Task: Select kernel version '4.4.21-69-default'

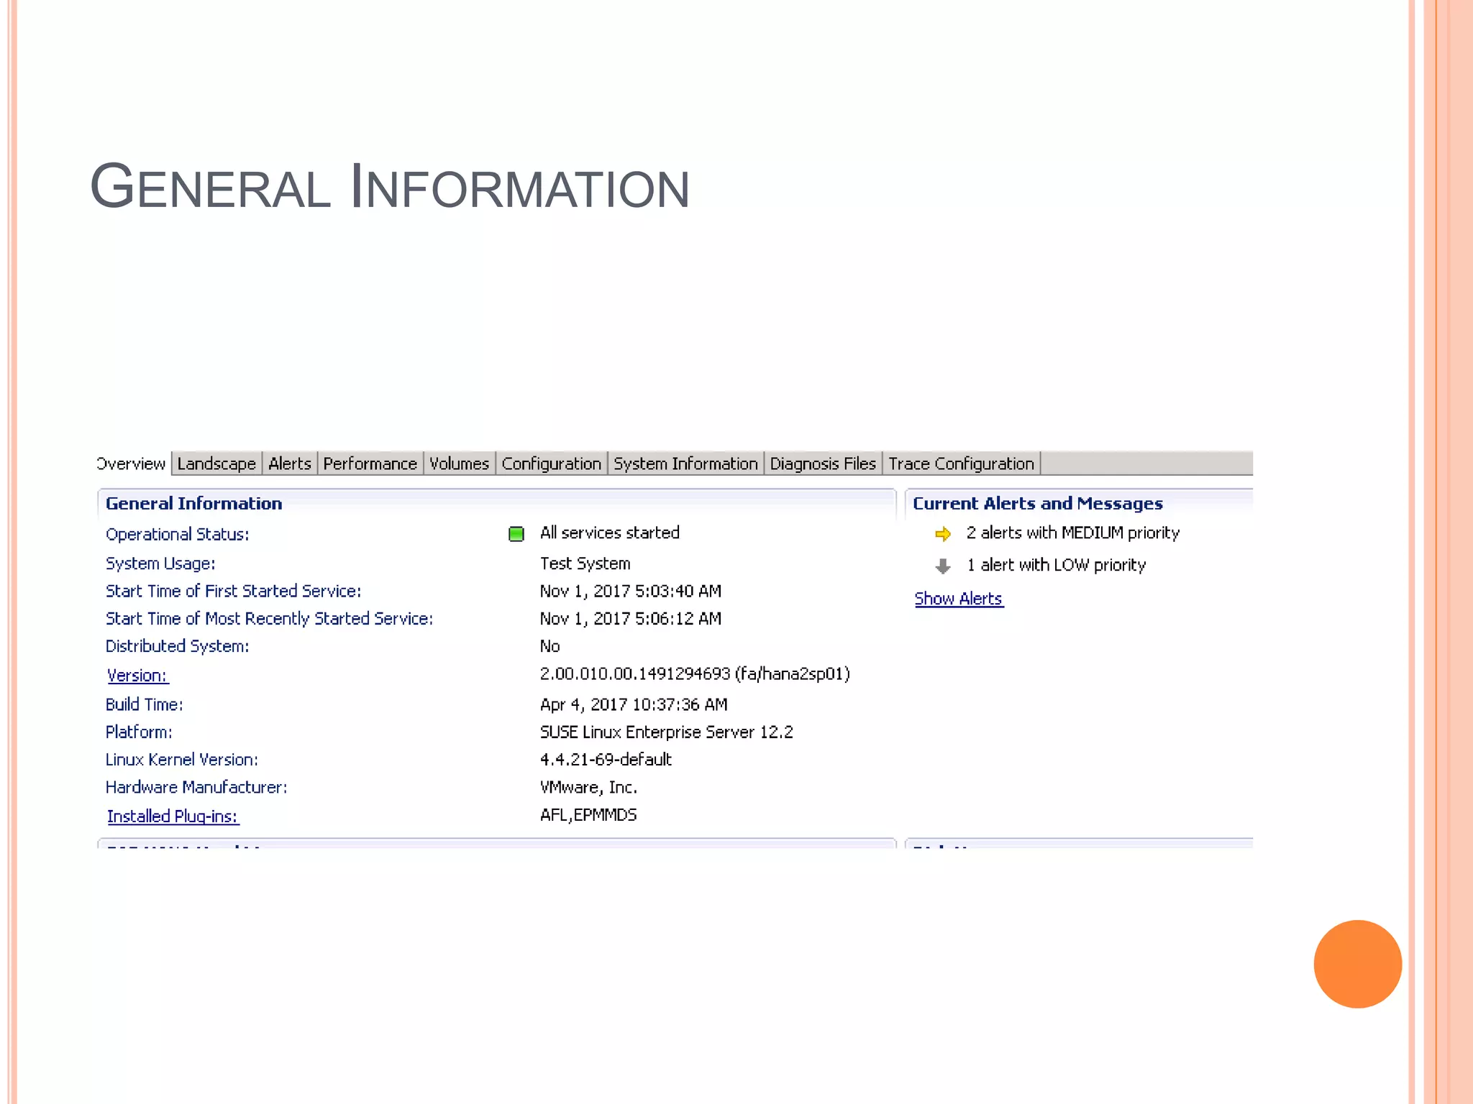Action: 606,760
